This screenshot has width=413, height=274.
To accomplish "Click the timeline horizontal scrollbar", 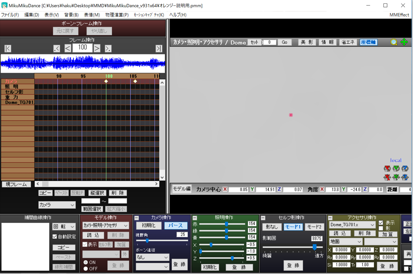I will [x=97, y=184].
